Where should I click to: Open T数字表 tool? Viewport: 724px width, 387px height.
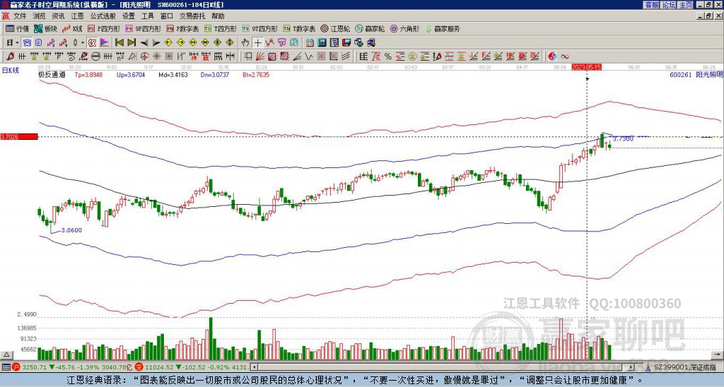(299, 28)
